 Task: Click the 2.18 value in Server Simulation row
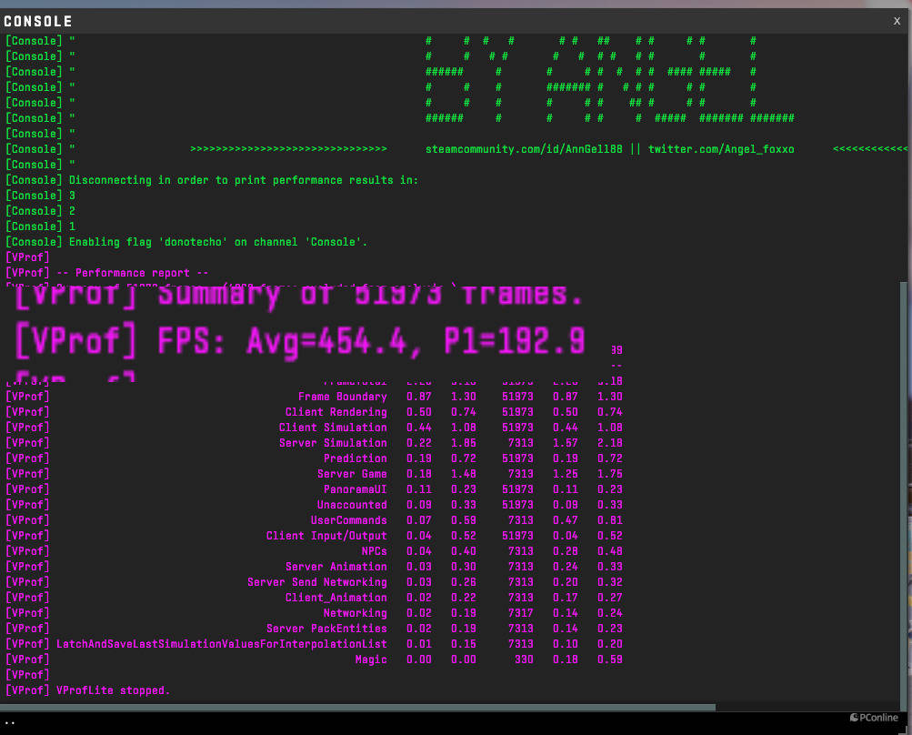[609, 443]
